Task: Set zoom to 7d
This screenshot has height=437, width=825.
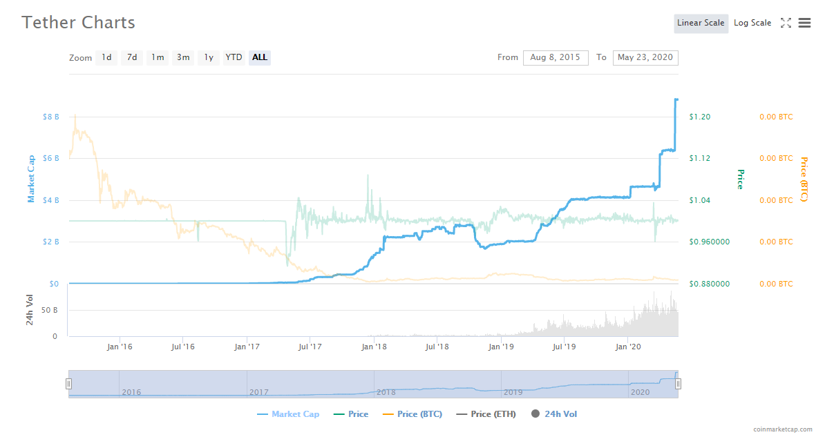Action: click(131, 57)
